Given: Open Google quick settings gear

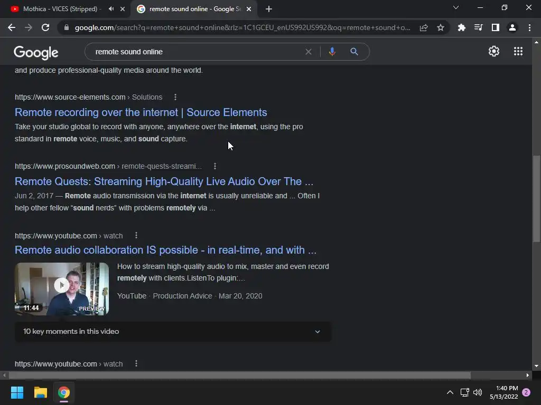Looking at the screenshot, I should [x=494, y=51].
